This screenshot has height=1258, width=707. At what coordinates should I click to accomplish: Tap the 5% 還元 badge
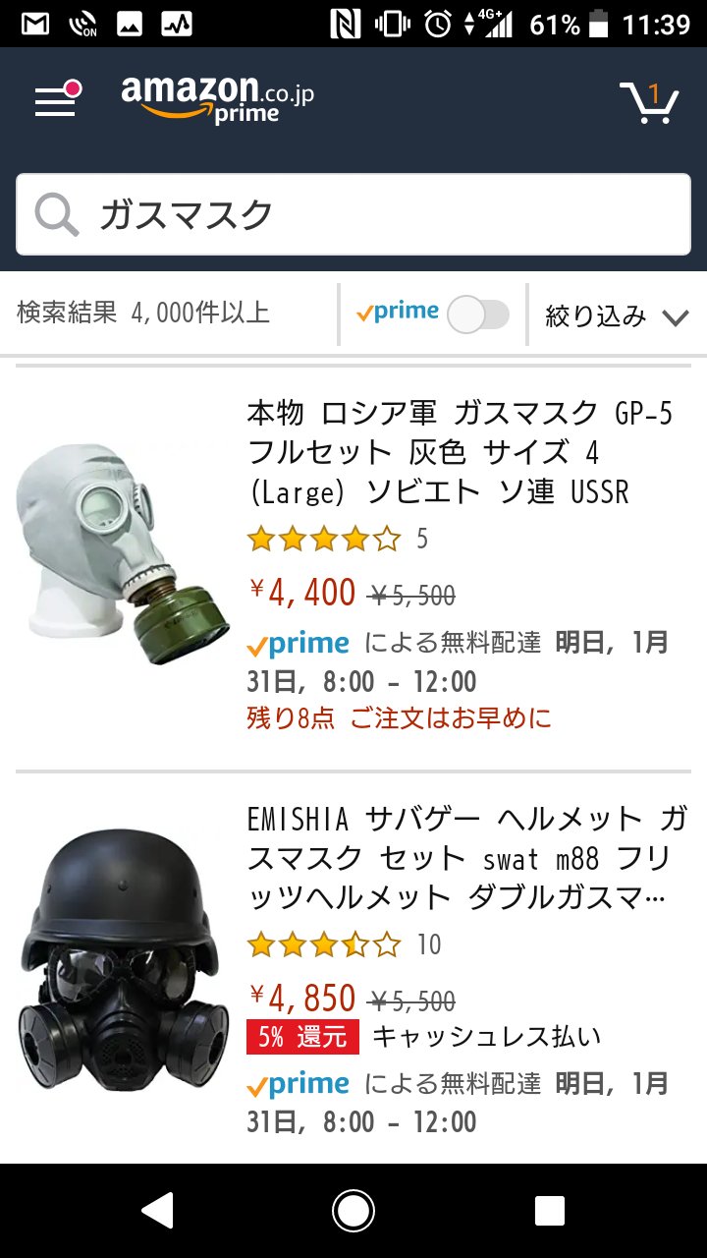point(302,1037)
